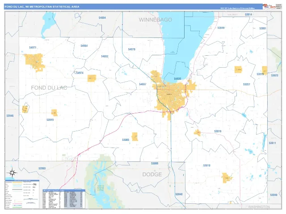Click ZIP code label 54935
Screen dimensions: 286x214
[x=177, y=79]
